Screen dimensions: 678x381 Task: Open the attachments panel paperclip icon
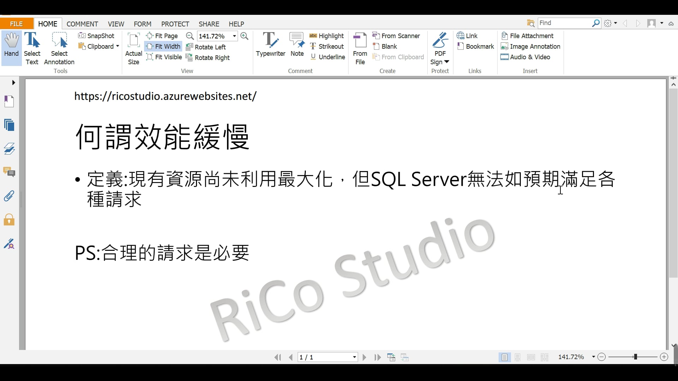pos(9,196)
